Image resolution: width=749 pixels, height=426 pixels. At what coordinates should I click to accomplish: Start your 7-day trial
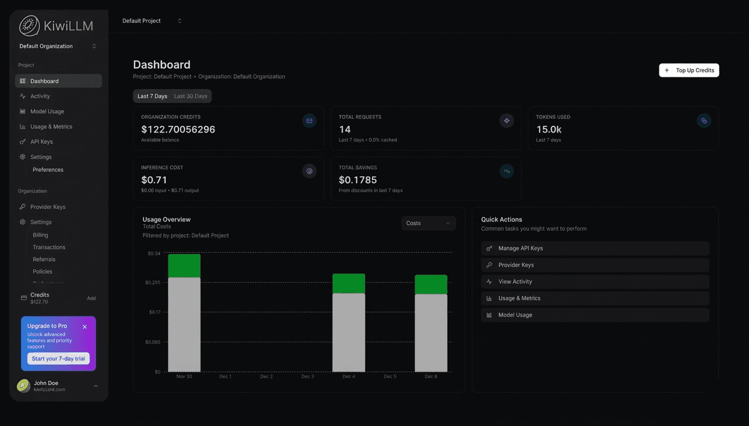(58, 358)
